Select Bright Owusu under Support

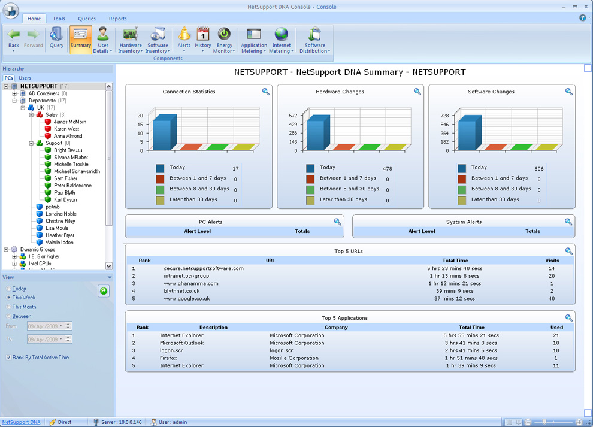pyautogui.click(x=68, y=150)
